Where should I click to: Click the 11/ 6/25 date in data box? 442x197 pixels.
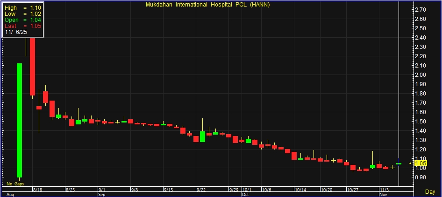point(16,32)
